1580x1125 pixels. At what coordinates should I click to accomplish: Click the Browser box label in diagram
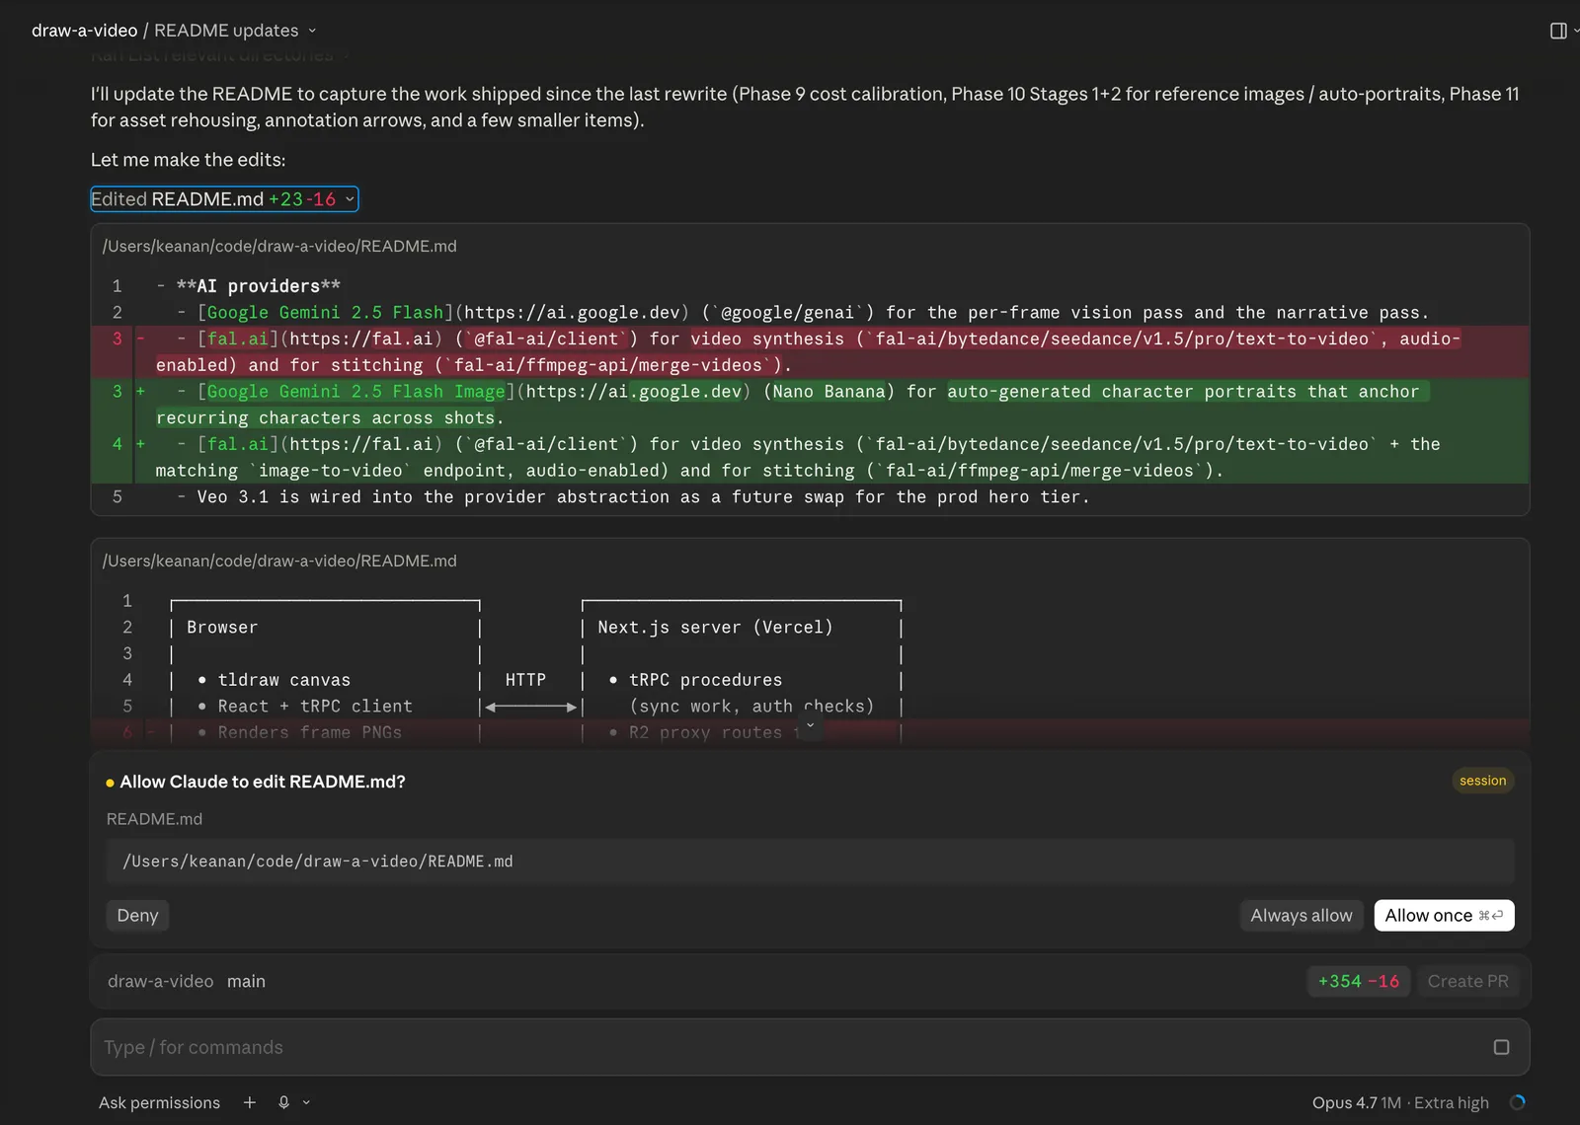(x=222, y=627)
